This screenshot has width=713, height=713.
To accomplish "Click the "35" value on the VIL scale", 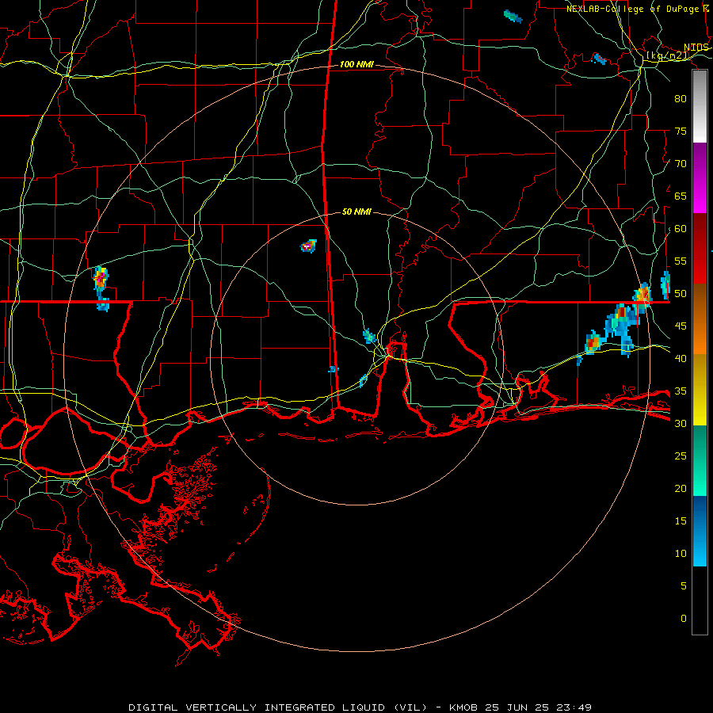I will (681, 391).
